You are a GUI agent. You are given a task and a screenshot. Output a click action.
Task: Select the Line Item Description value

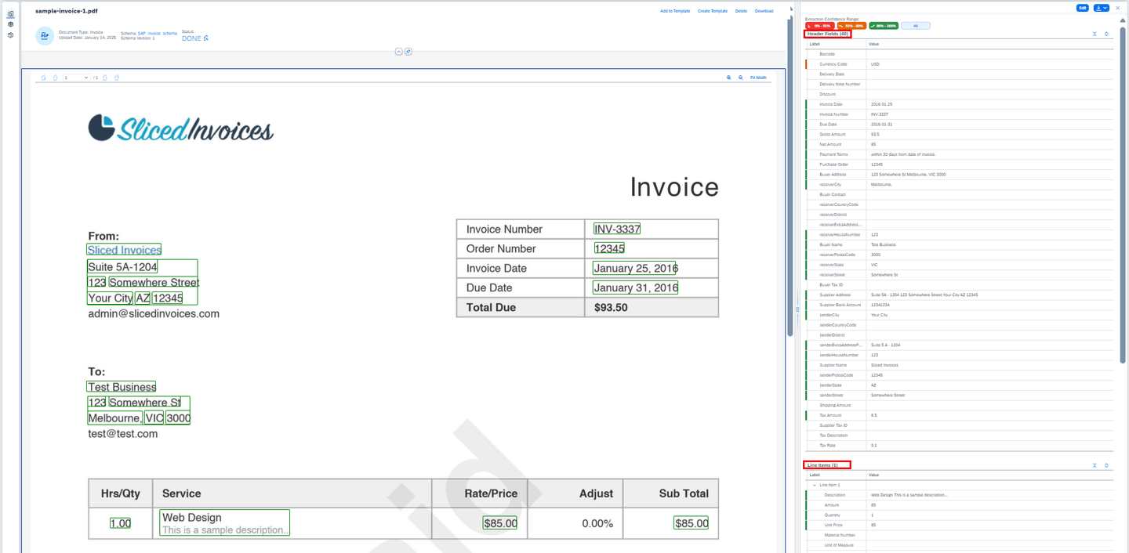909,496
